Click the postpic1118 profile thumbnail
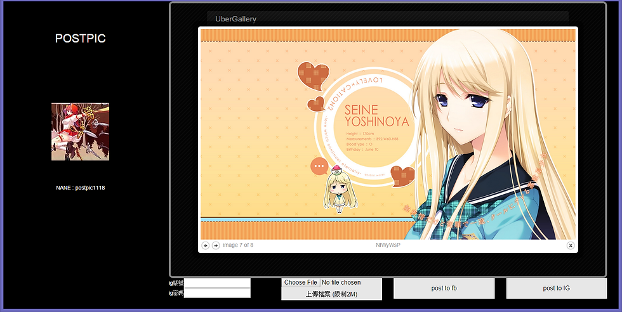 (x=80, y=132)
